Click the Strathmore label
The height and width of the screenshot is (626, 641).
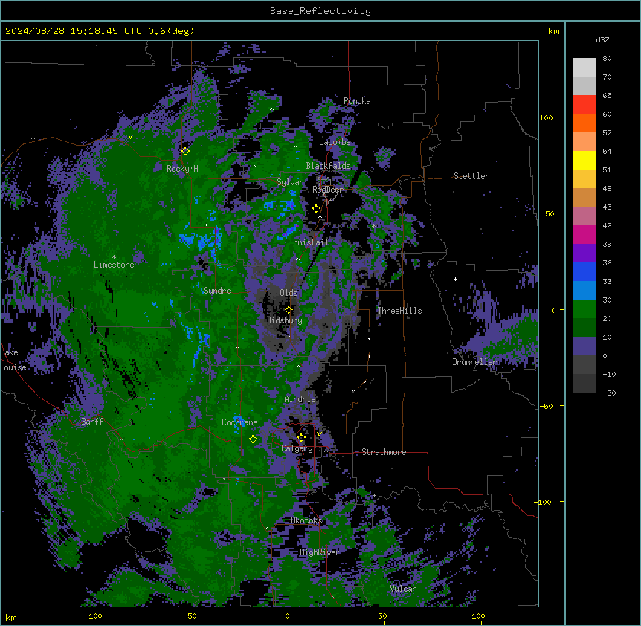tap(384, 452)
